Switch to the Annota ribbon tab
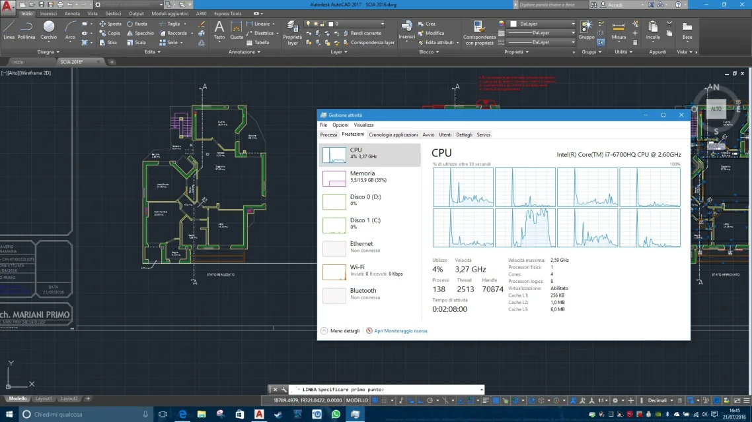752x422 pixels. coord(72,13)
